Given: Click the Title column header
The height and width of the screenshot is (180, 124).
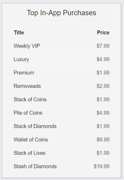Looking at the screenshot, I should pos(19,33).
